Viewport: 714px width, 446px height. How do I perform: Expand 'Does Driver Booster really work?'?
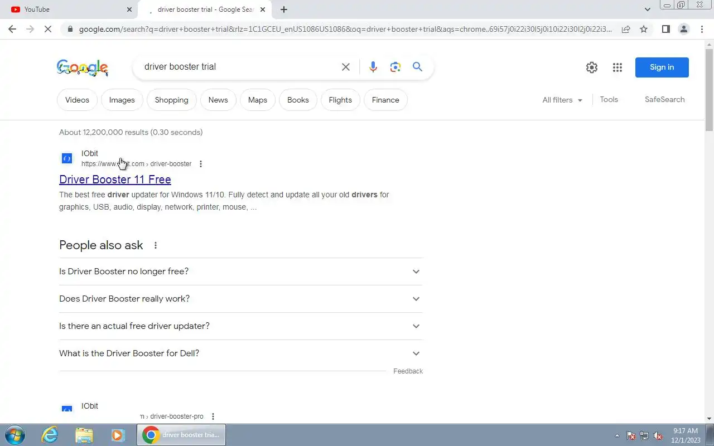pos(241,299)
